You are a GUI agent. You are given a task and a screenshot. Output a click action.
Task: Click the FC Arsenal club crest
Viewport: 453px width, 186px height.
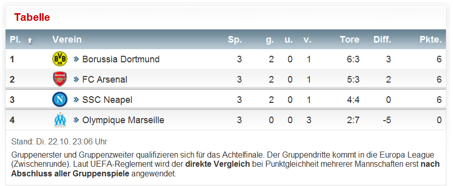click(60, 79)
